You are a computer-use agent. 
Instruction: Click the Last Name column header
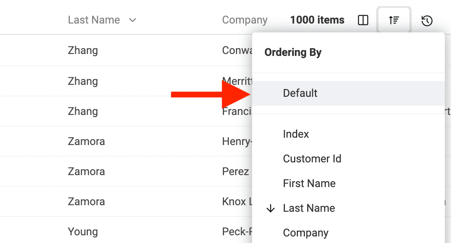pyautogui.click(x=94, y=20)
